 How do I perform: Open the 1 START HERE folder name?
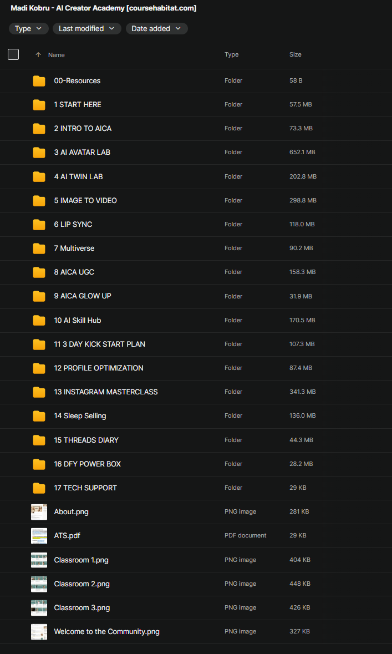78,104
